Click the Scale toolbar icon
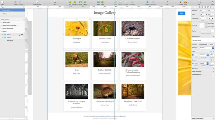This screenshot has height=120, width=215. coord(102,2)
